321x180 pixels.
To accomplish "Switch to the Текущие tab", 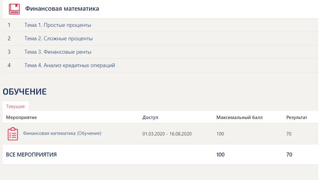I will (x=16, y=106).
